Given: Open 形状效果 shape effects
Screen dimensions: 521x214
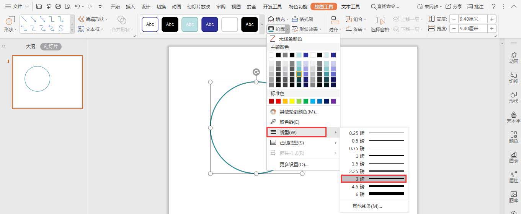Looking at the screenshot, I should [307, 29].
